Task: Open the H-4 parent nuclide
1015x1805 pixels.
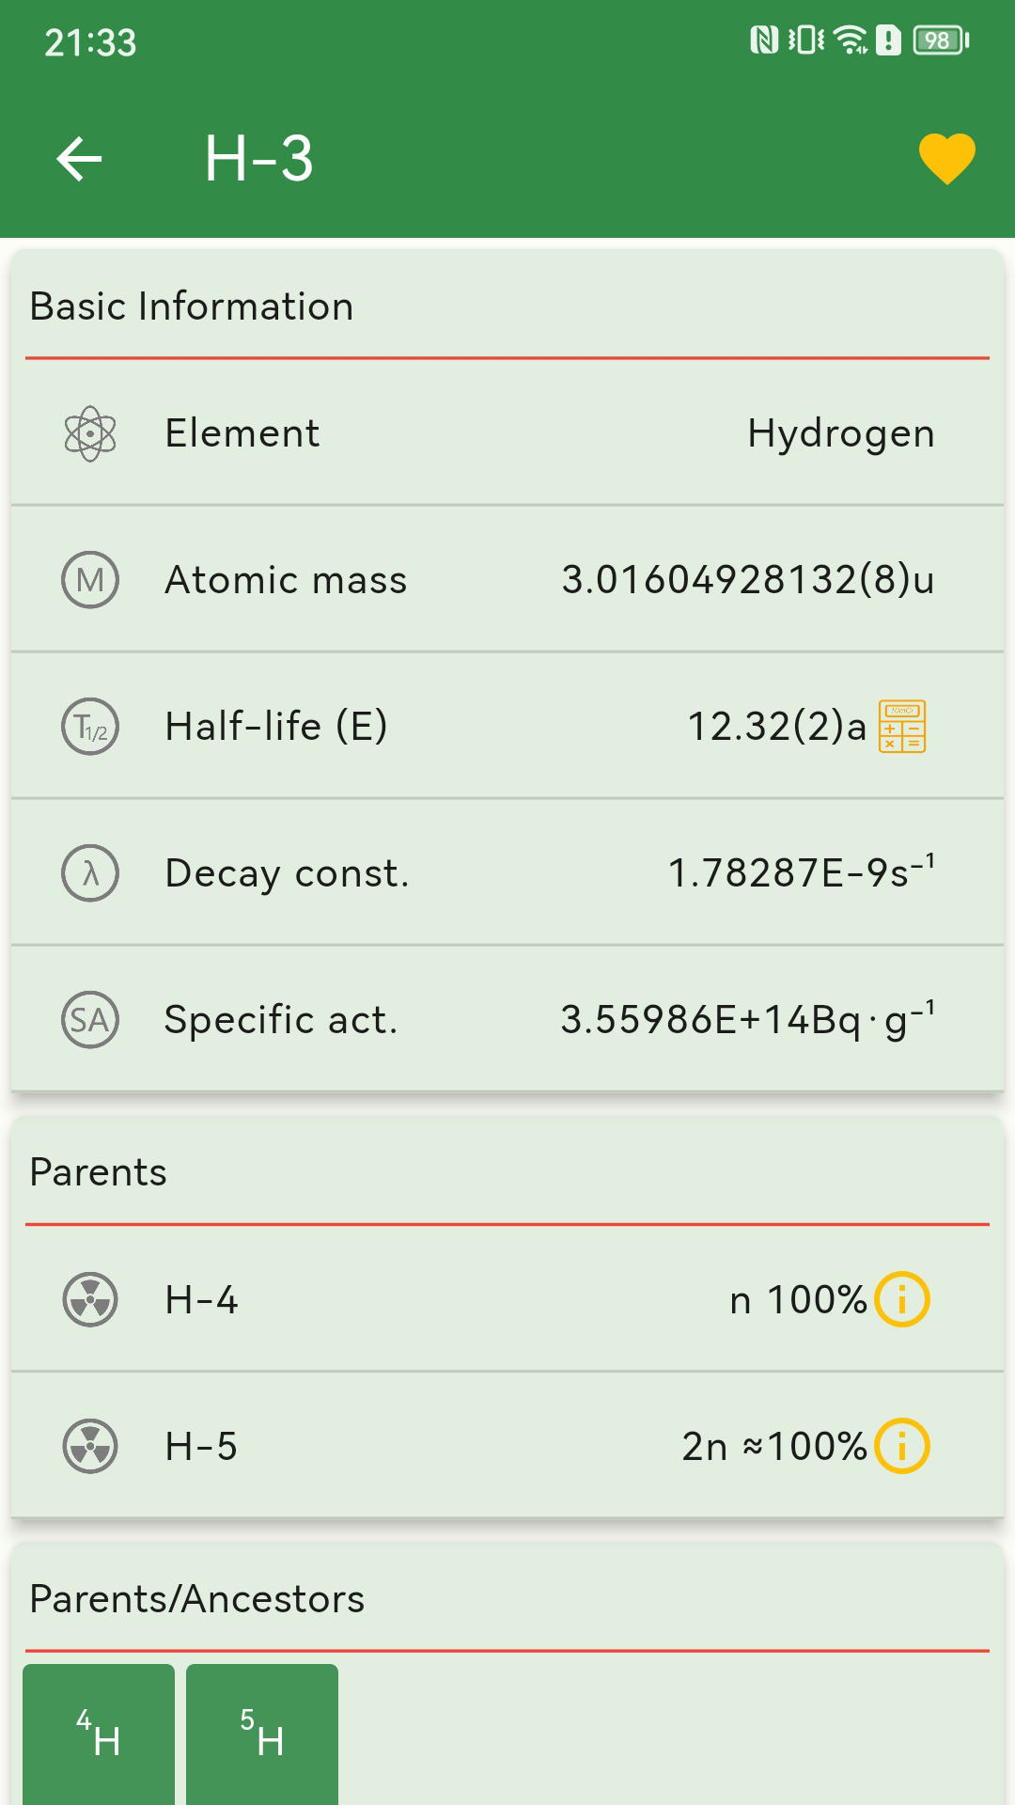Action: pos(507,1299)
